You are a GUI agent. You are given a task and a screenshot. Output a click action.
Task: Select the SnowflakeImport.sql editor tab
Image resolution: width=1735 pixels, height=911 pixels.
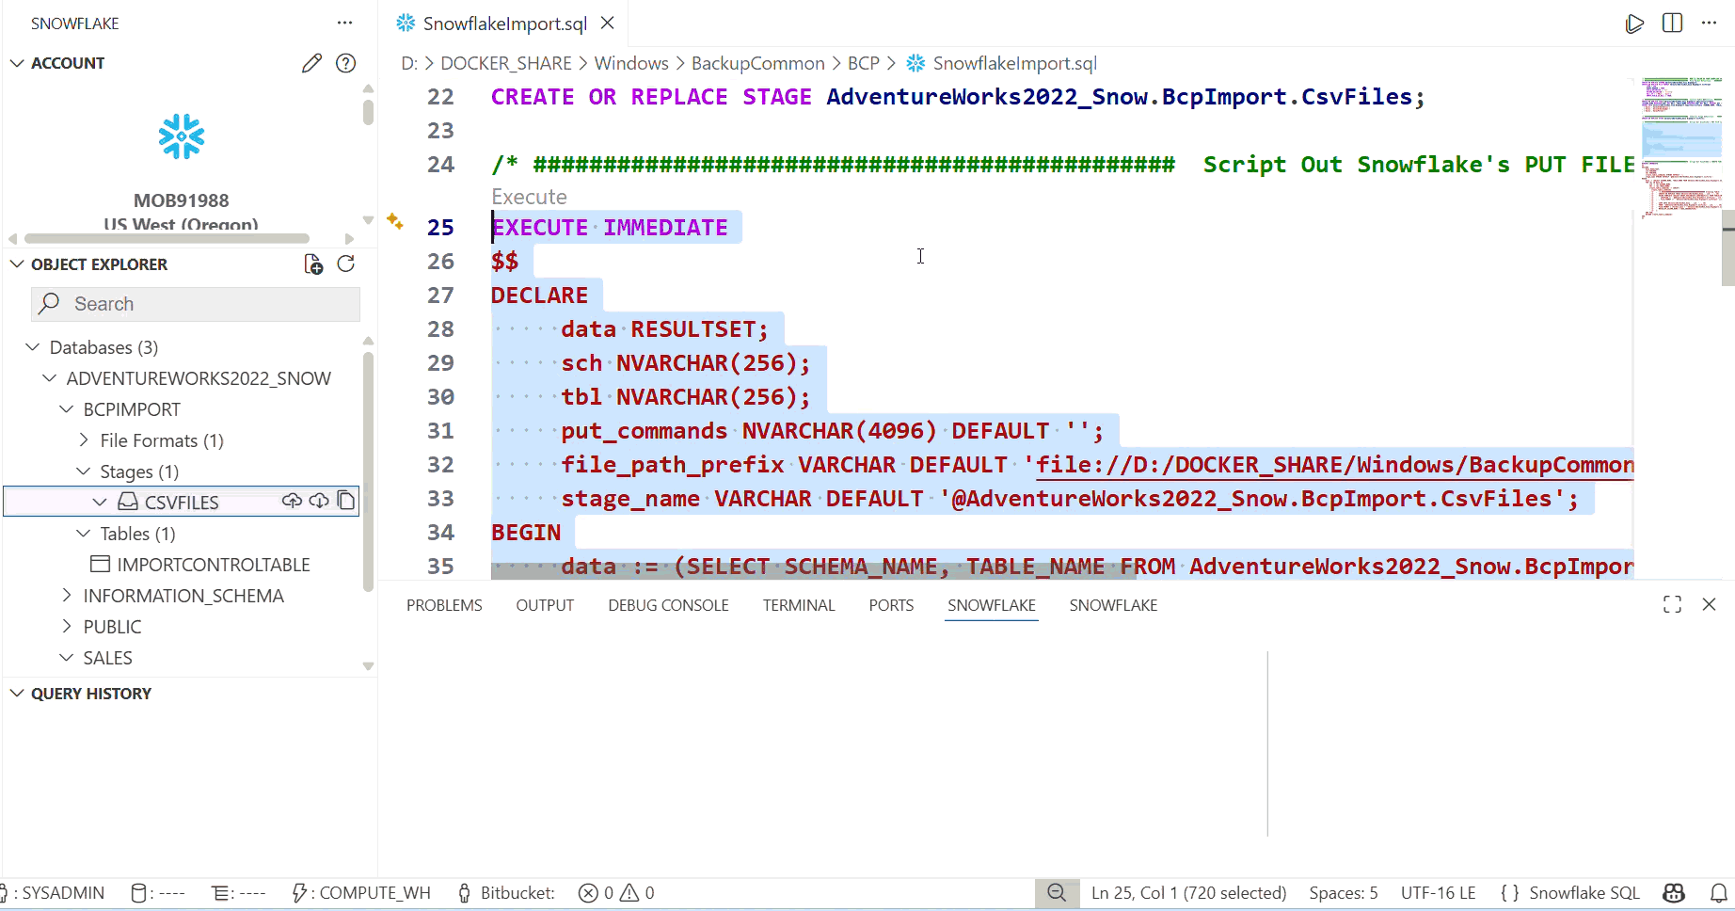(504, 24)
